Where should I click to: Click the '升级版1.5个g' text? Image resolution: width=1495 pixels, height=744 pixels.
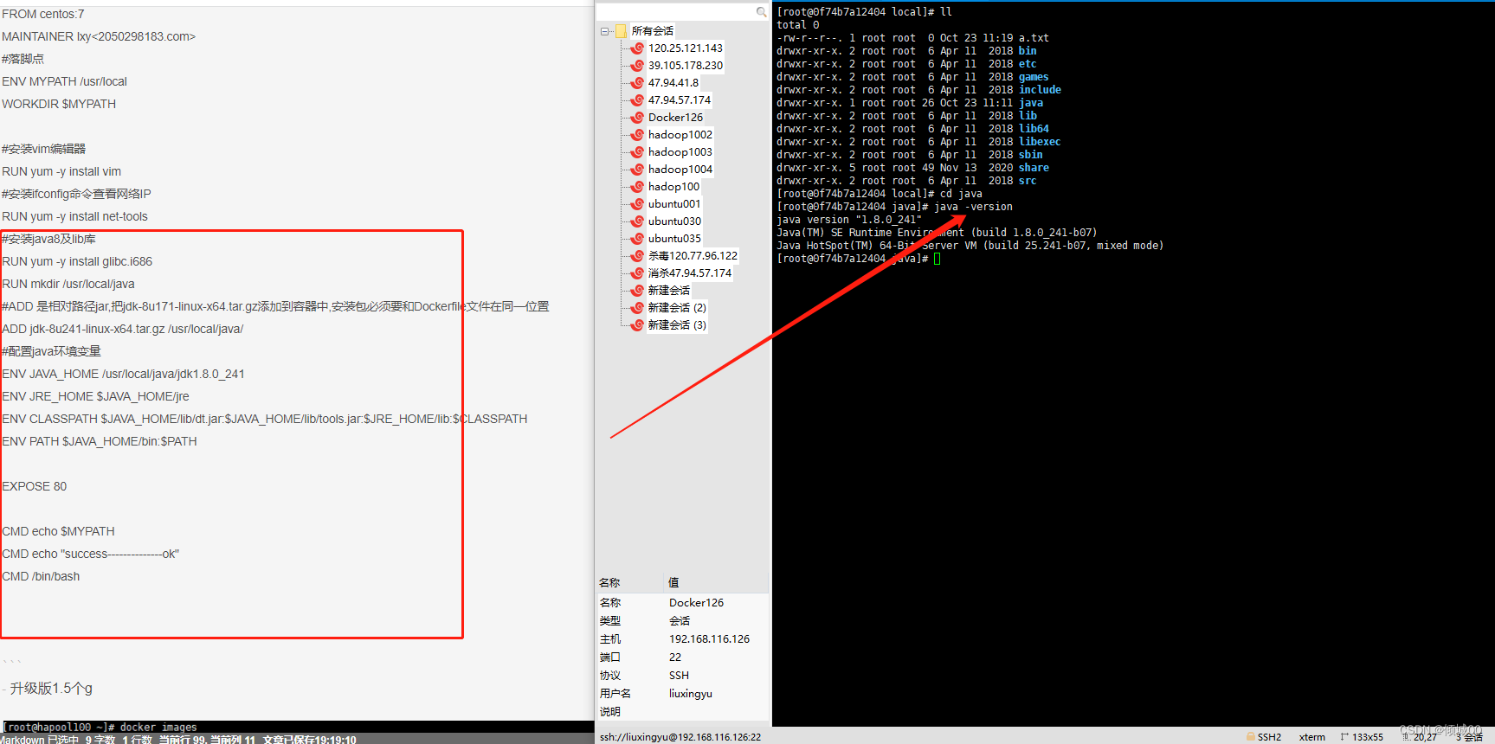(x=51, y=689)
